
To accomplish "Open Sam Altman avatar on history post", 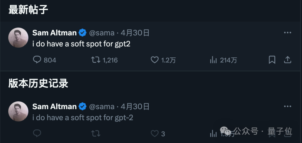I will pos(18,111).
